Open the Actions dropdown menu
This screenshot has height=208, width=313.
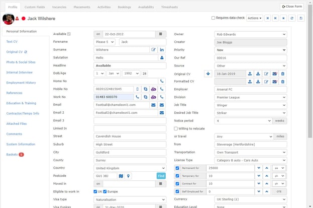(x=254, y=18)
